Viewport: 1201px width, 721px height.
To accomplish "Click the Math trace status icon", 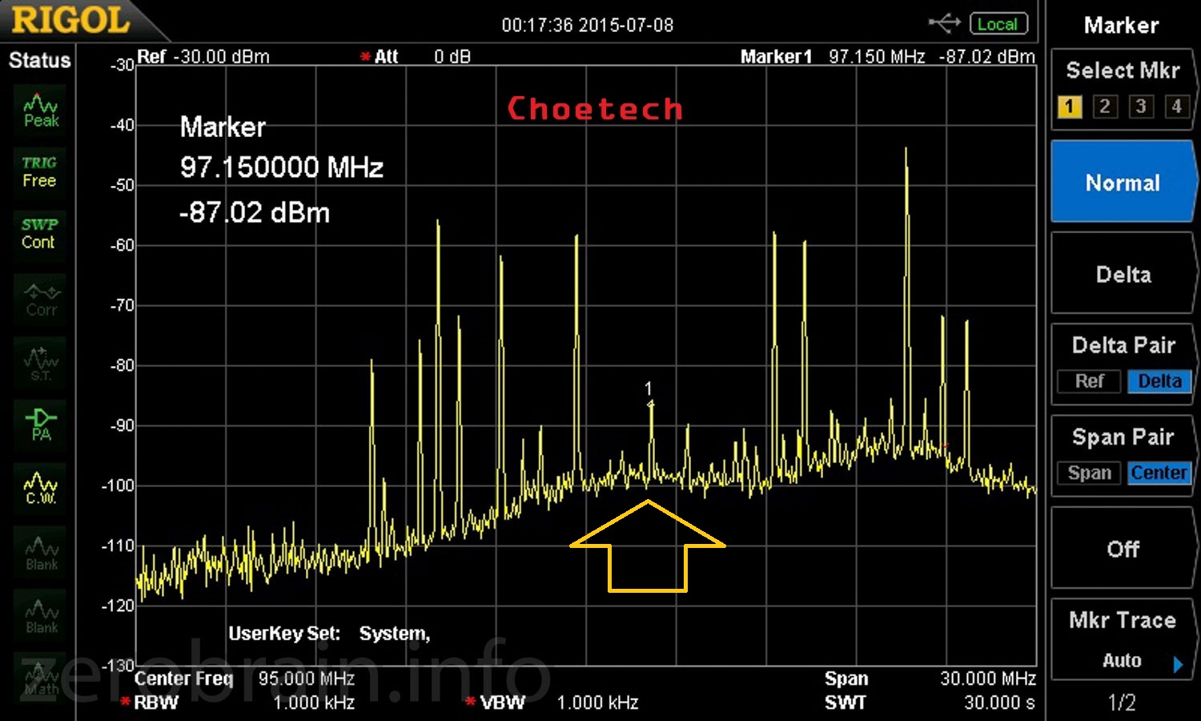I will (41, 678).
